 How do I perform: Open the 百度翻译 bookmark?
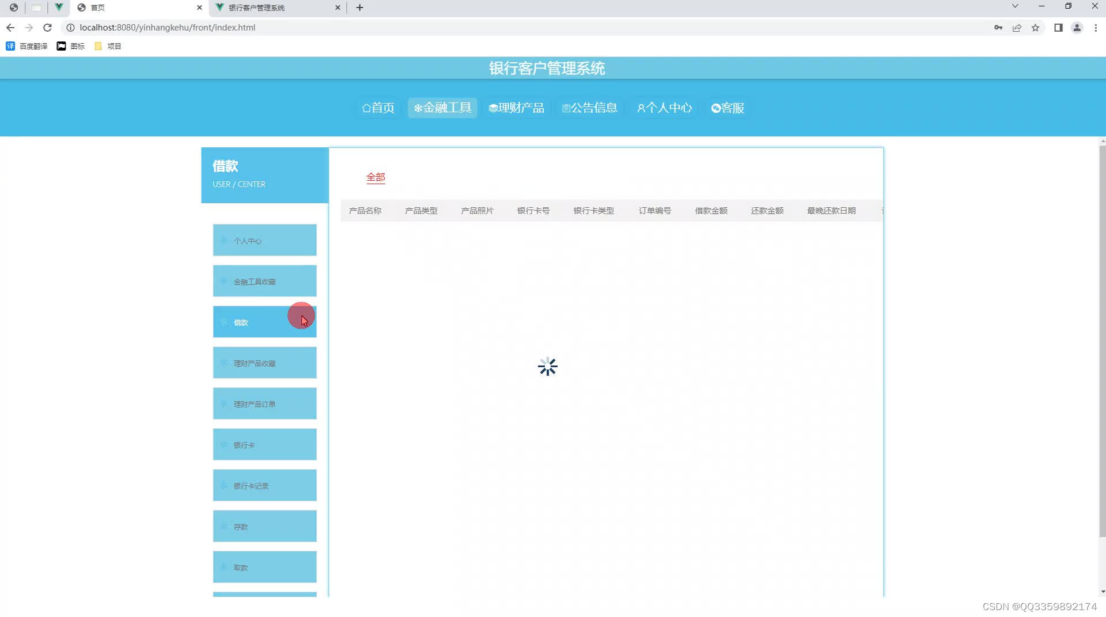(x=26, y=46)
